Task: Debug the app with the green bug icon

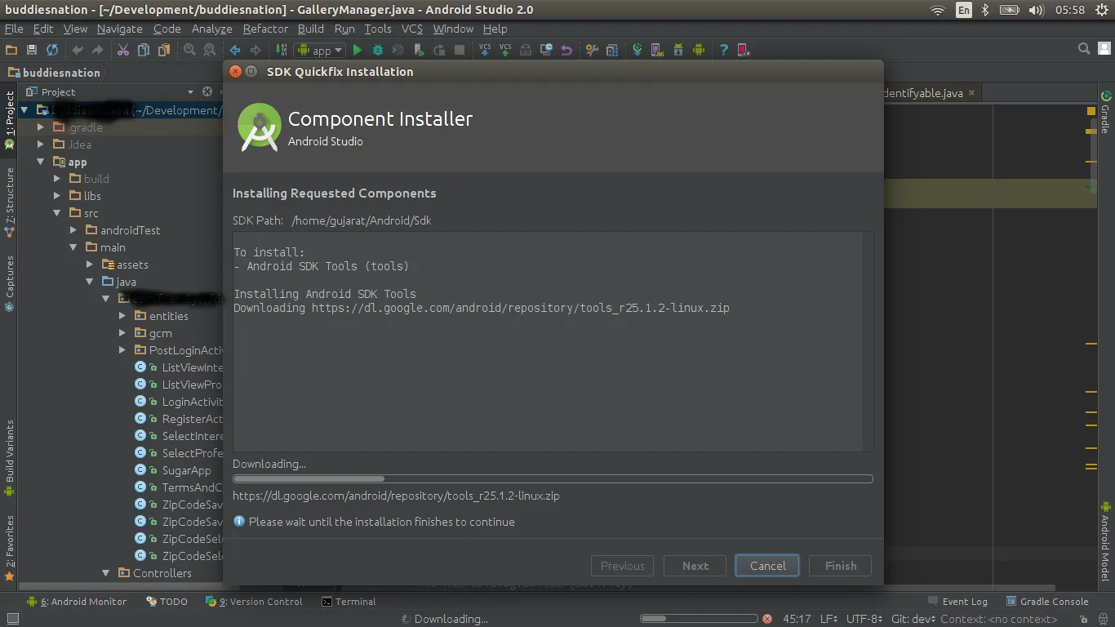Action: click(377, 51)
